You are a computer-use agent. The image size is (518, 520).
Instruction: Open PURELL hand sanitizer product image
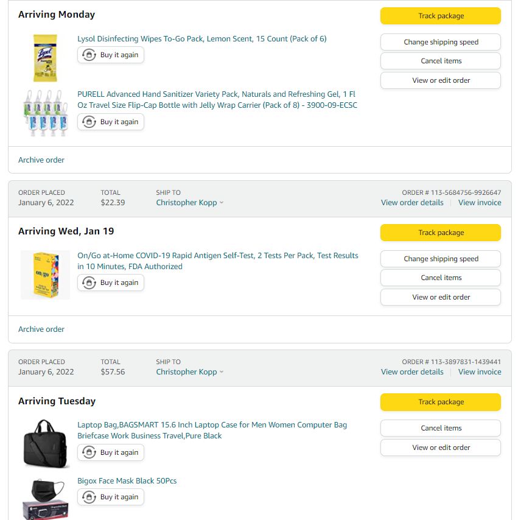(x=45, y=113)
